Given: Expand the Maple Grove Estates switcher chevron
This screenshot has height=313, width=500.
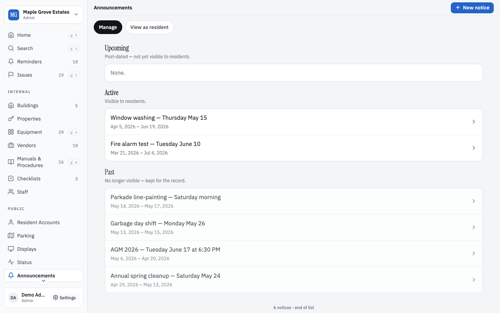Looking at the screenshot, I should [76, 15].
